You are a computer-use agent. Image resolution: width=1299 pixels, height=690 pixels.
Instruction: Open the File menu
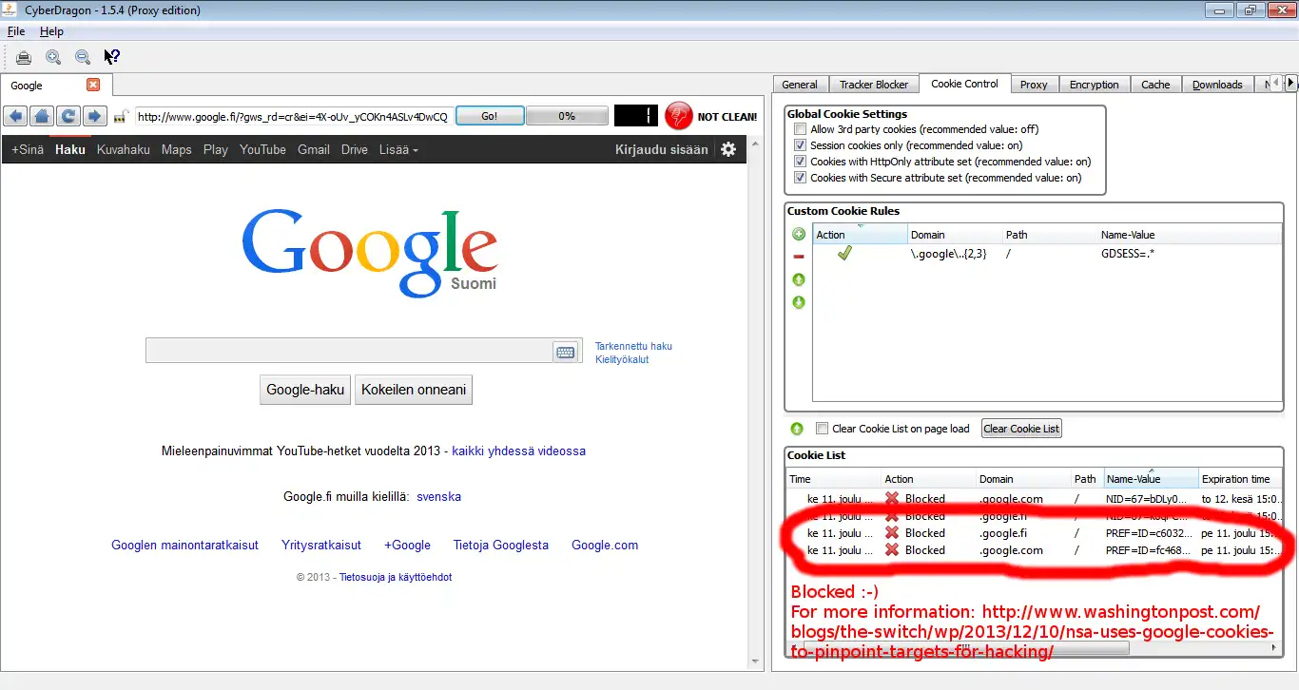(x=16, y=31)
